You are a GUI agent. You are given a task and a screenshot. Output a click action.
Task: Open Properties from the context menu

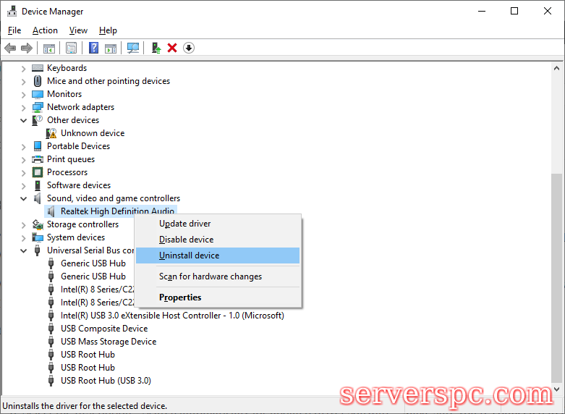click(180, 297)
